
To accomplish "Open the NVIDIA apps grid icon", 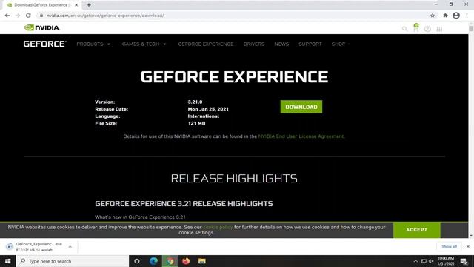I will point(439,29).
